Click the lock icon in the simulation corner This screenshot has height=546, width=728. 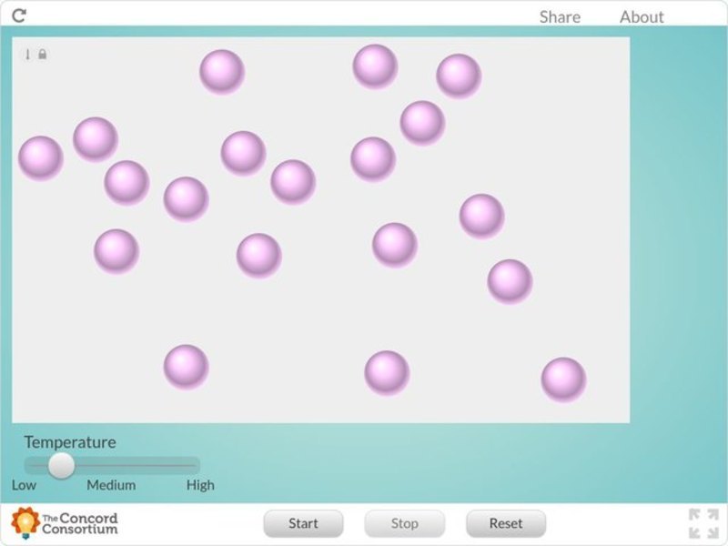pos(43,55)
